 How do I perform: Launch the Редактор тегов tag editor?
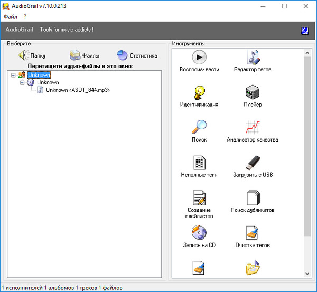pyautogui.click(x=253, y=57)
